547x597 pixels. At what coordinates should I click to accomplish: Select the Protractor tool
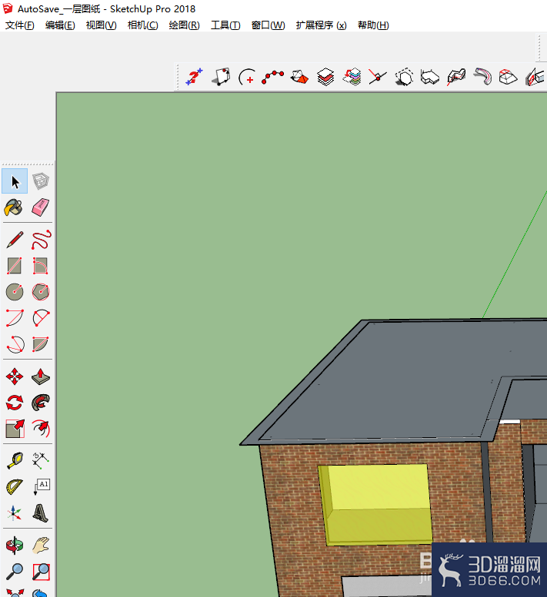click(15, 487)
